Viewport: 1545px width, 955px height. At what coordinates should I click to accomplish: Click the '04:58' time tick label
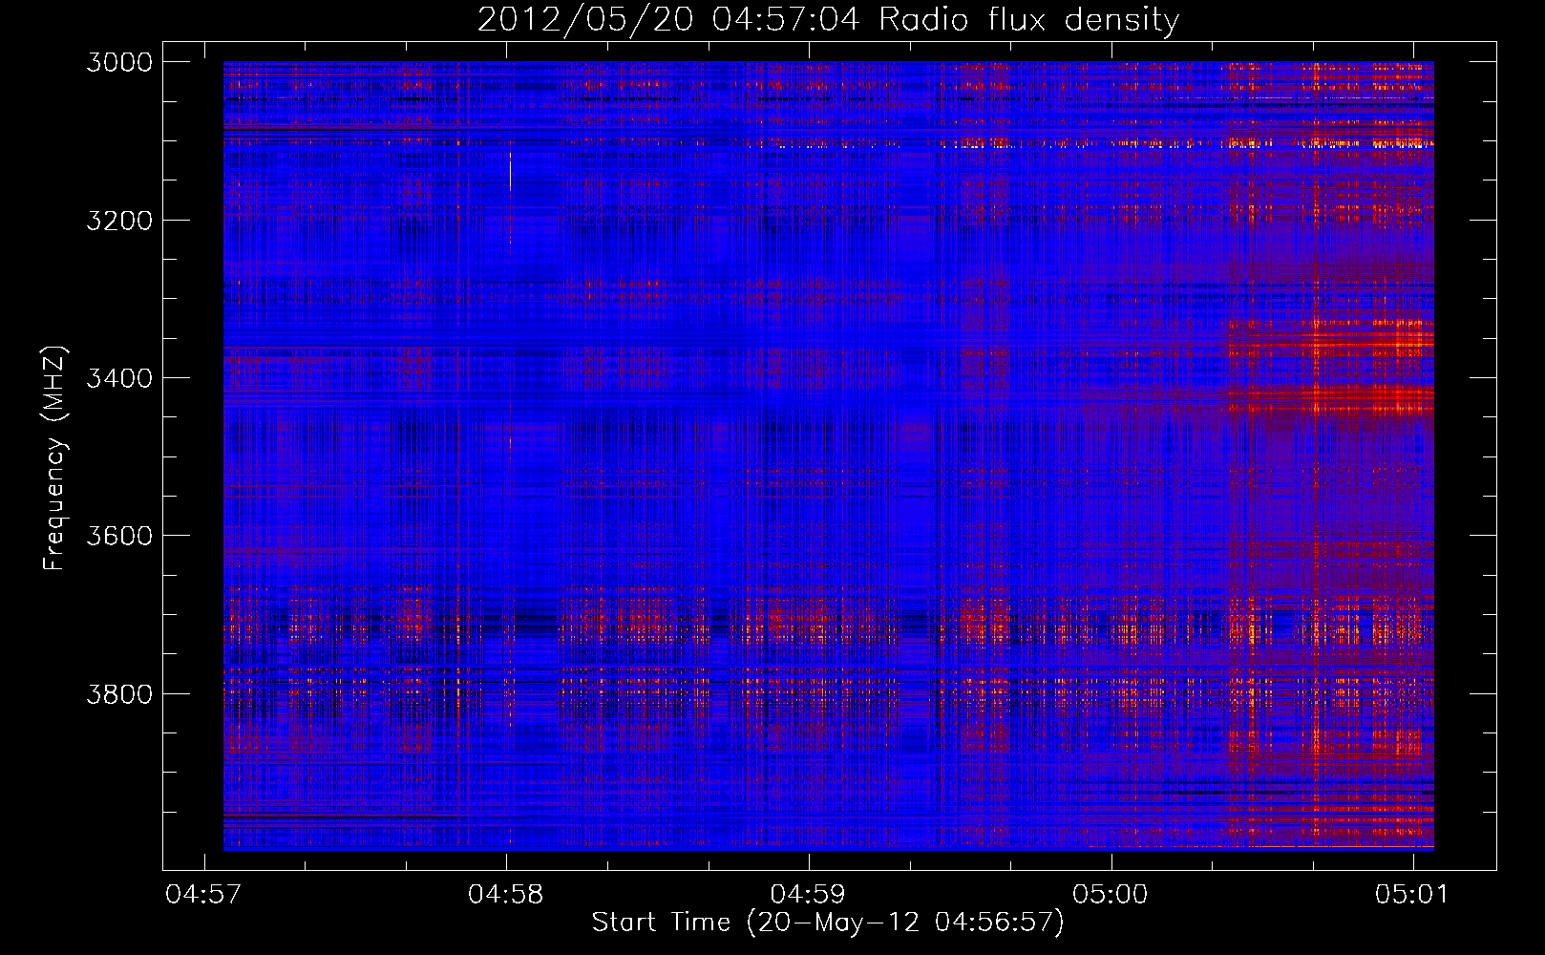tap(506, 894)
